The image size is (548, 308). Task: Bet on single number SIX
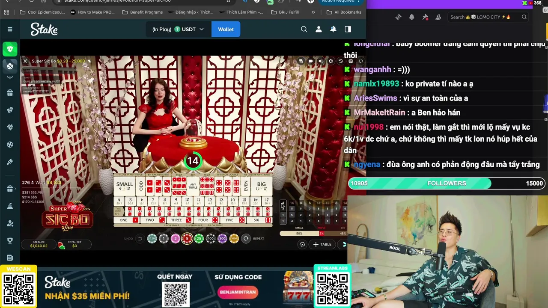click(259, 220)
